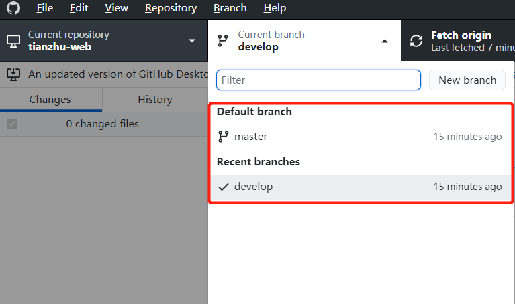Click the computer icon beside Current repository
This screenshot has height=304, width=515.
[x=13, y=42]
